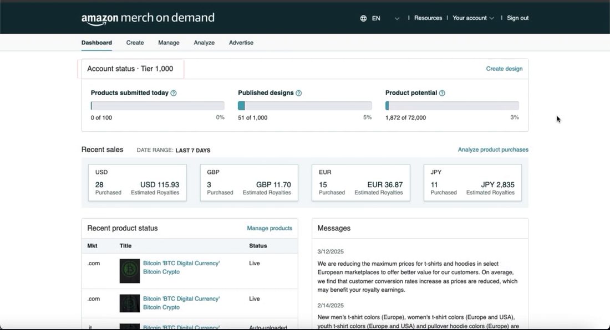This screenshot has width=610, height=330.
Task: Show the Product potential help tooltip
Action: pyautogui.click(x=442, y=93)
